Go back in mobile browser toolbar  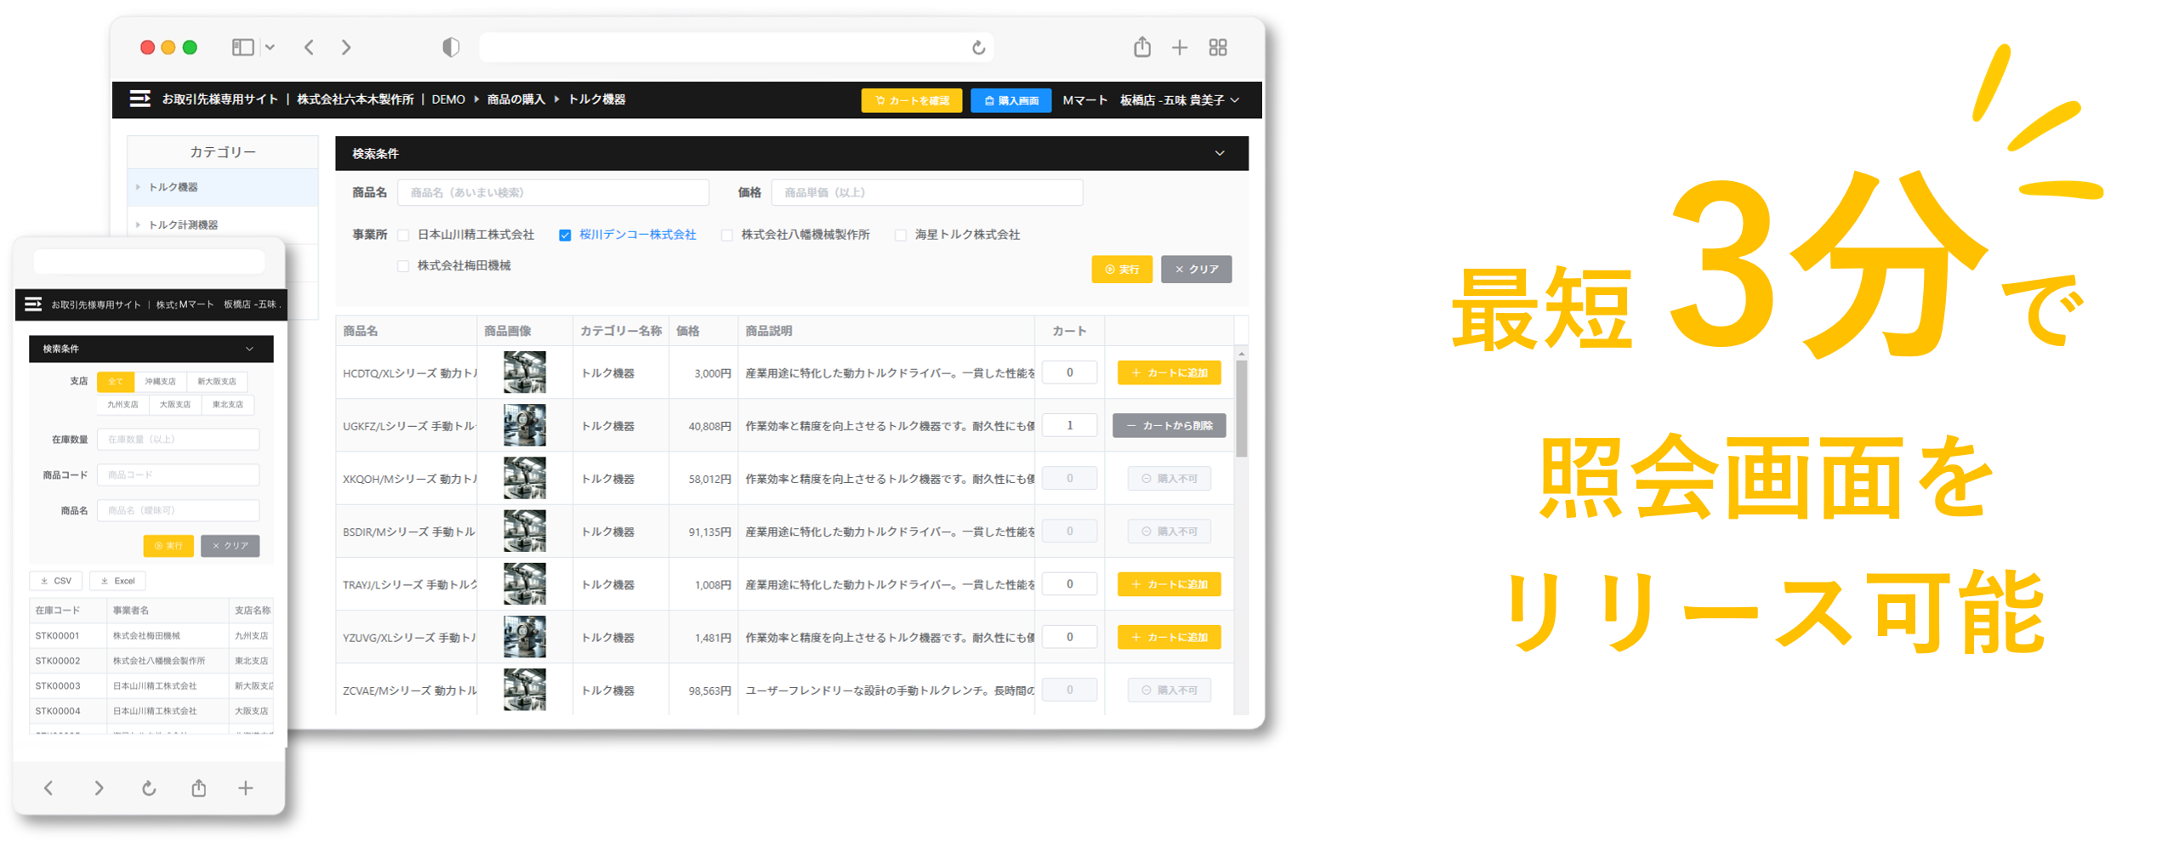pyautogui.click(x=48, y=788)
